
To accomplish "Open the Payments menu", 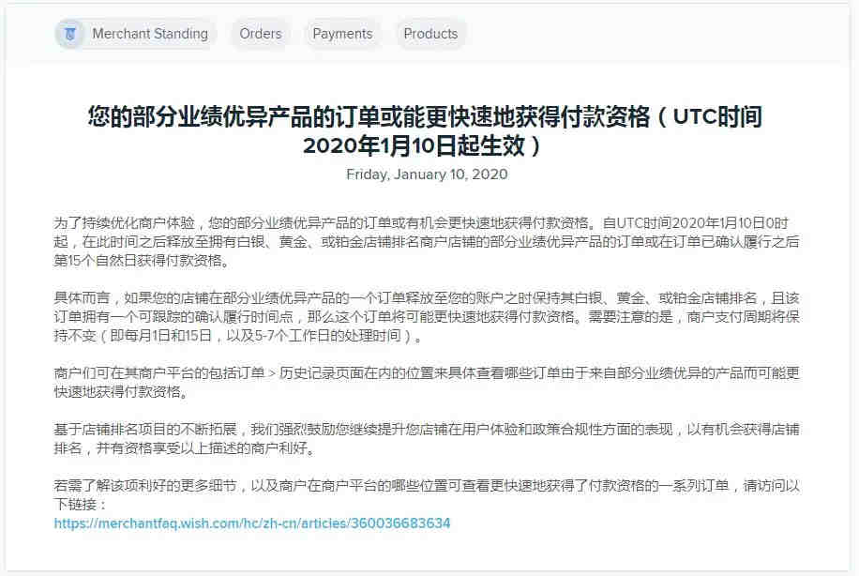I will (x=342, y=34).
